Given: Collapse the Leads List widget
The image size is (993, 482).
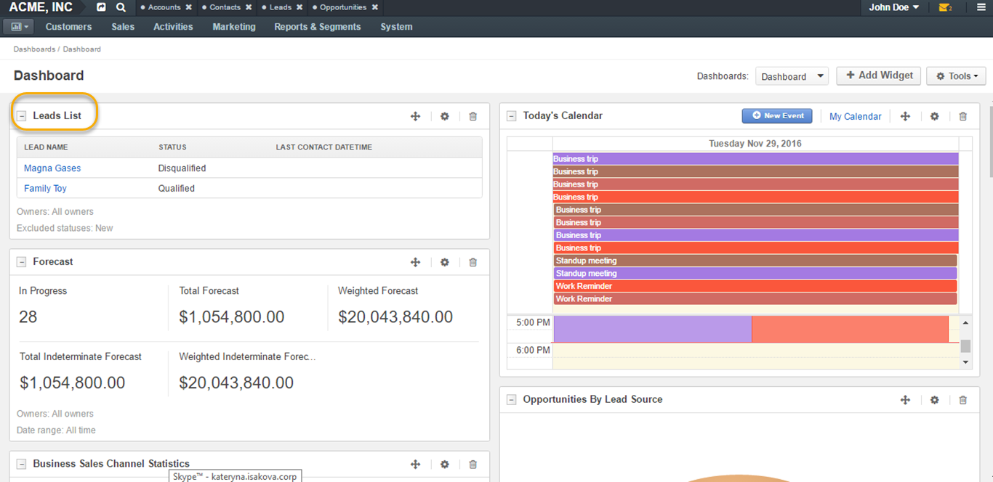Looking at the screenshot, I should [x=22, y=116].
